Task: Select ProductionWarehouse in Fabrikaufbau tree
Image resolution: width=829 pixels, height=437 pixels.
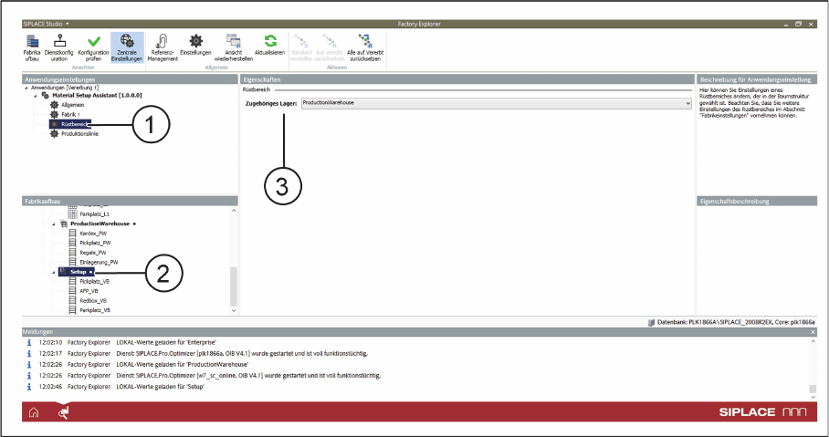Action: click(100, 224)
